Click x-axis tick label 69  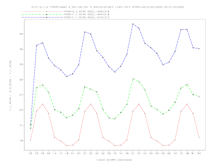pos(169,153)
